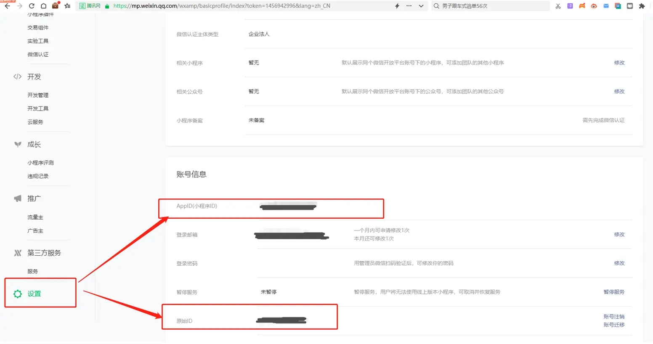Select 开发管理 in the sidebar
Screen dimensions: 653x344
point(38,95)
